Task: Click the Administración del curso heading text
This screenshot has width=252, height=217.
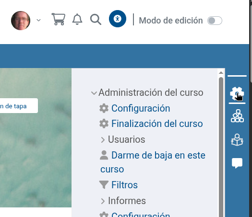Action: tap(151, 92)
